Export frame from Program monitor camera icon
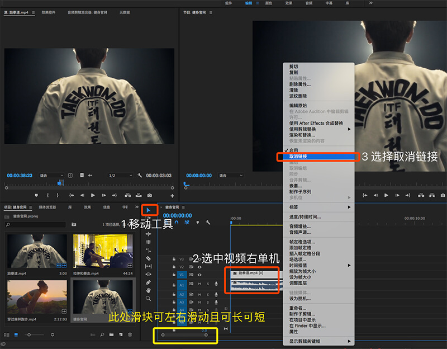The image size is (447, 349). pyautogui.click(x=443, y=195)
